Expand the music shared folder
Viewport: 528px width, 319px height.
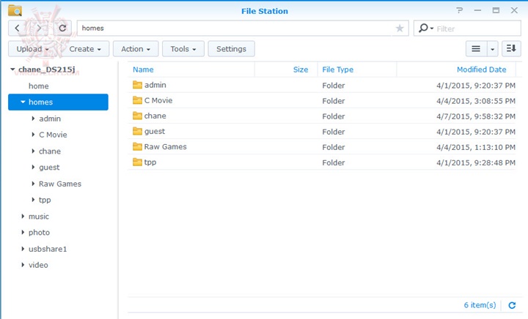click(23, 217)
